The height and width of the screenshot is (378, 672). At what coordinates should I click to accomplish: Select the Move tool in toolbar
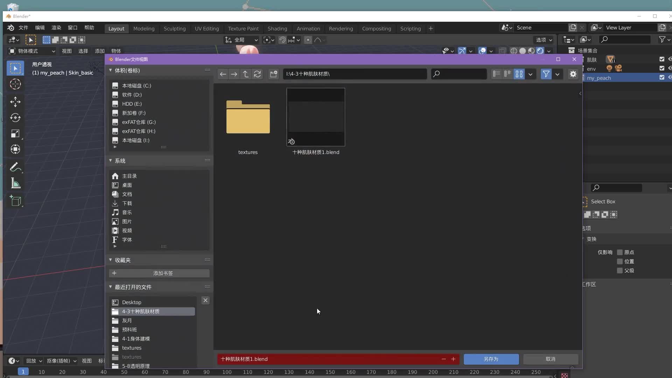[15, 102]
